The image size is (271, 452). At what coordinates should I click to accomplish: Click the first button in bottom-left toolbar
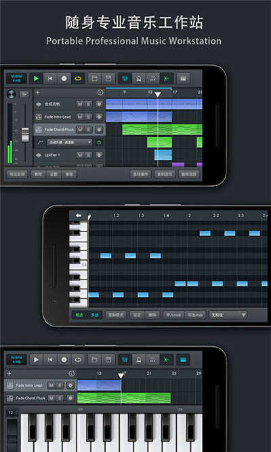click(17, 174)
